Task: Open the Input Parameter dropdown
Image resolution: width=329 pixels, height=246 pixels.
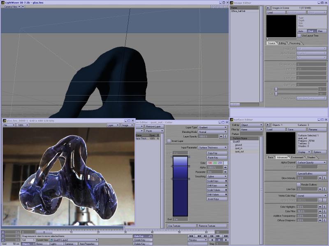Action: tap(213, 148)
